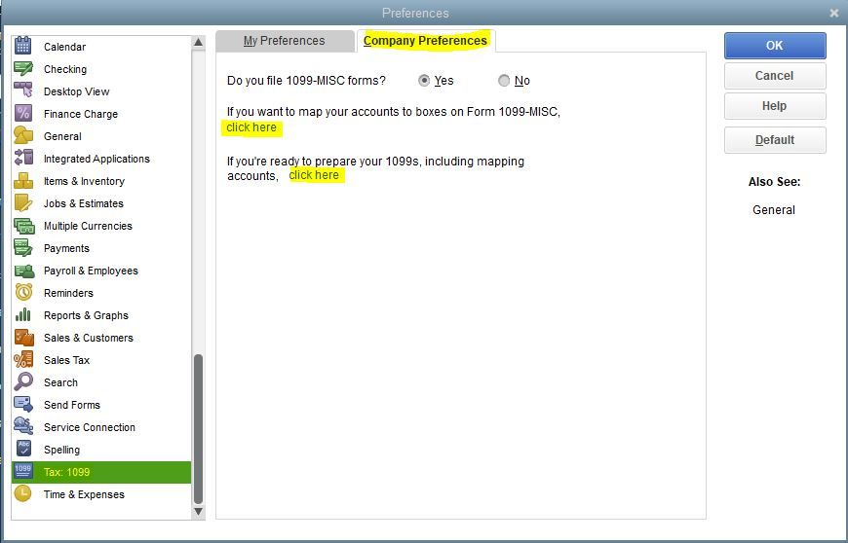
Task: Open Payroll & Employees preferences
Action: (101, 271)
